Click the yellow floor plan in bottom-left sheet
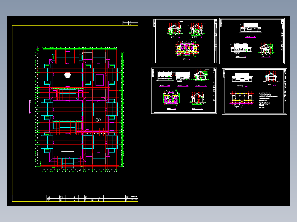 171,98
